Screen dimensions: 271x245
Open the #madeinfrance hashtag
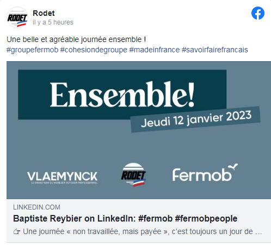tap(155, 50)
